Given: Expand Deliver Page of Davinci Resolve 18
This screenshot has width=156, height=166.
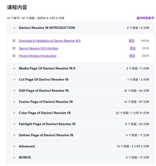Looking at the screenshot, I should (x=81, y=135).
